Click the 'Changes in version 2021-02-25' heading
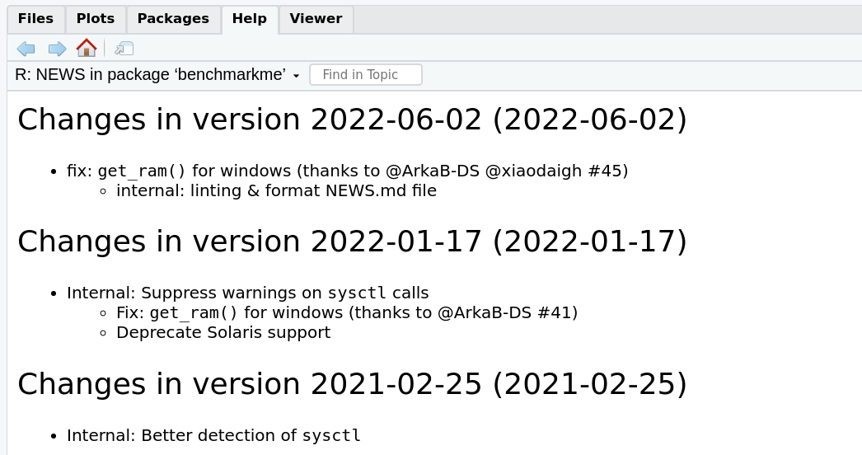Viewport: 862px width, 455px height. click(x=353, y=384)
